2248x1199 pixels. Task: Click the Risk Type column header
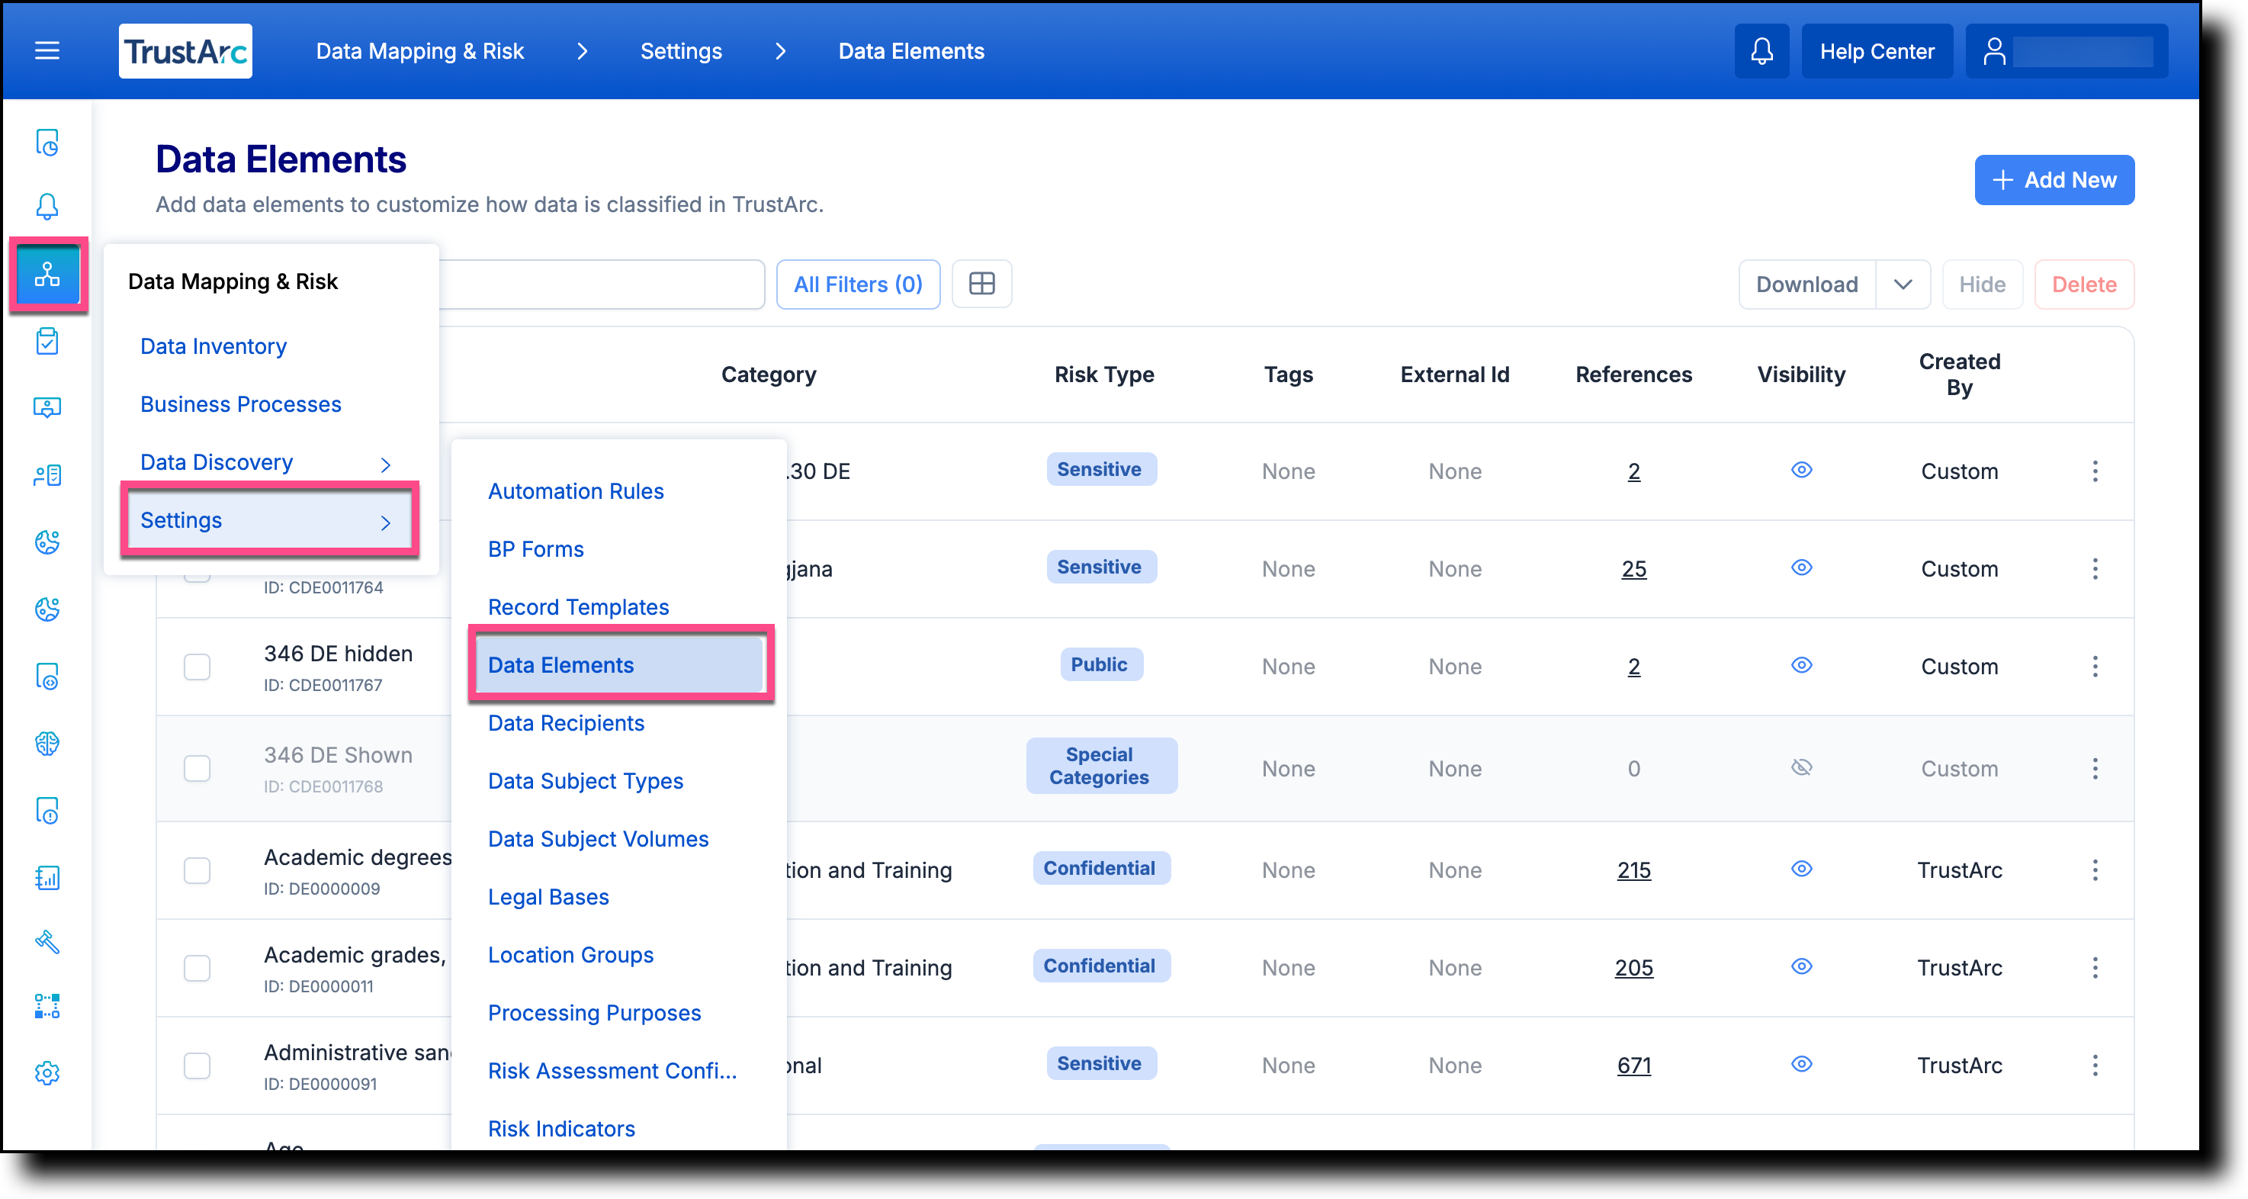click(1104, 374)
